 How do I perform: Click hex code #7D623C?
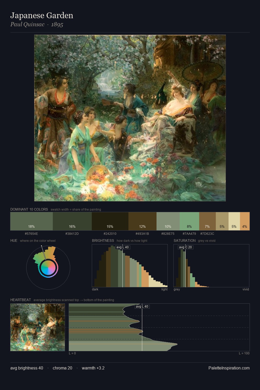click(207, 234)
